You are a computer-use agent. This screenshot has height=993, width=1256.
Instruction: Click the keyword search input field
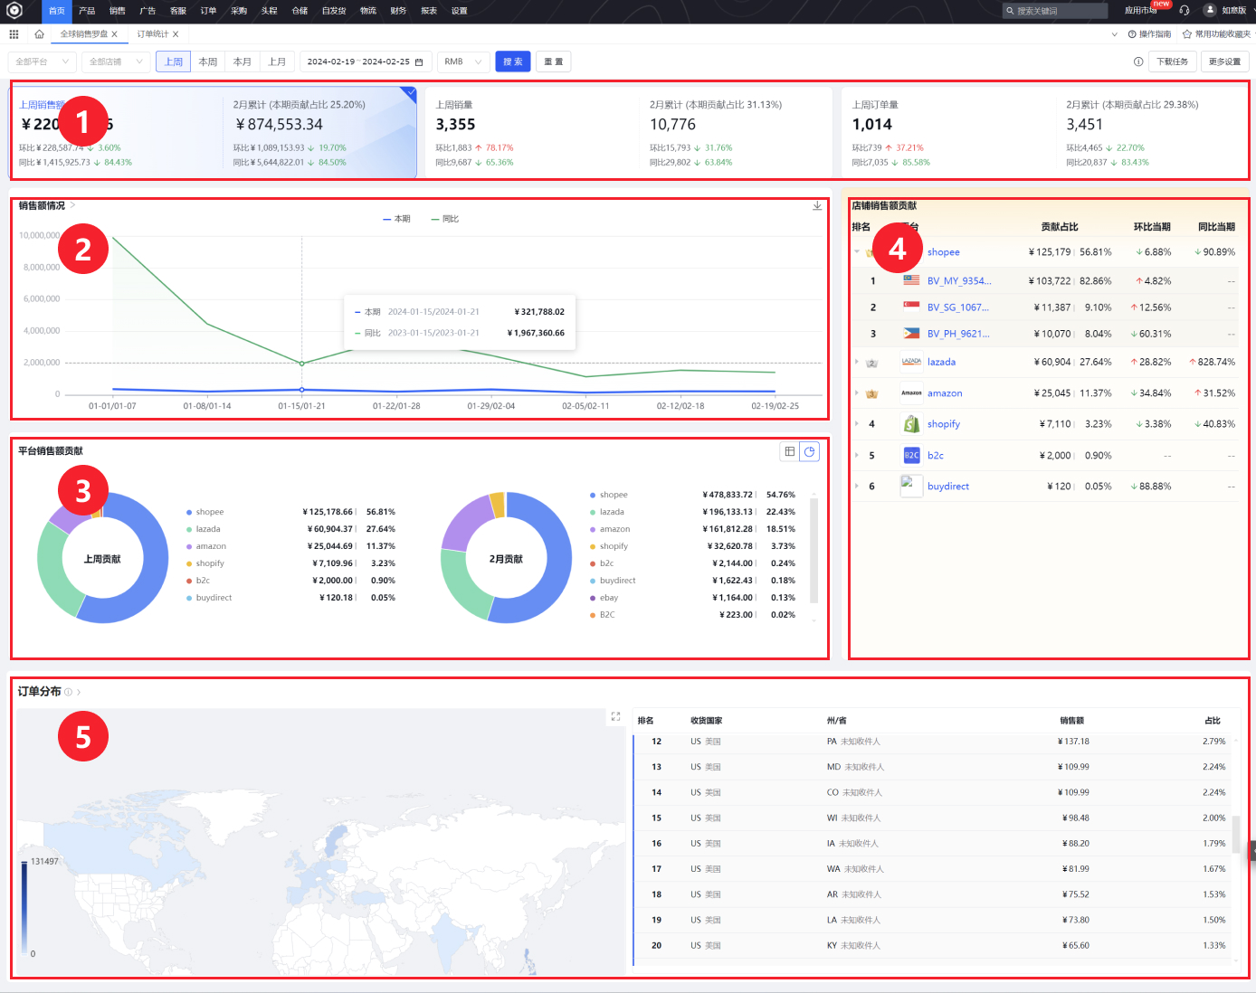coord(1059,11)
